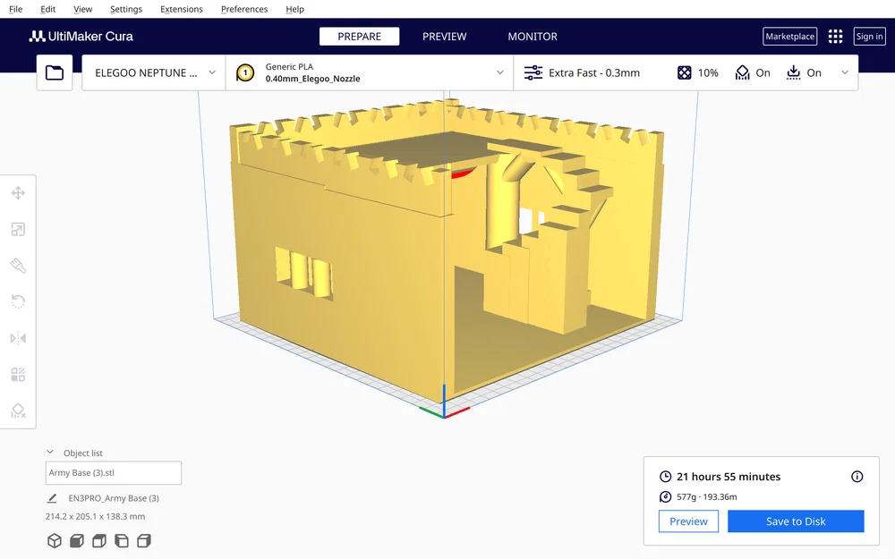Expand Generic PLA material dropdown
The width and height of the screenshot is (895, 559).
[370, 73]
